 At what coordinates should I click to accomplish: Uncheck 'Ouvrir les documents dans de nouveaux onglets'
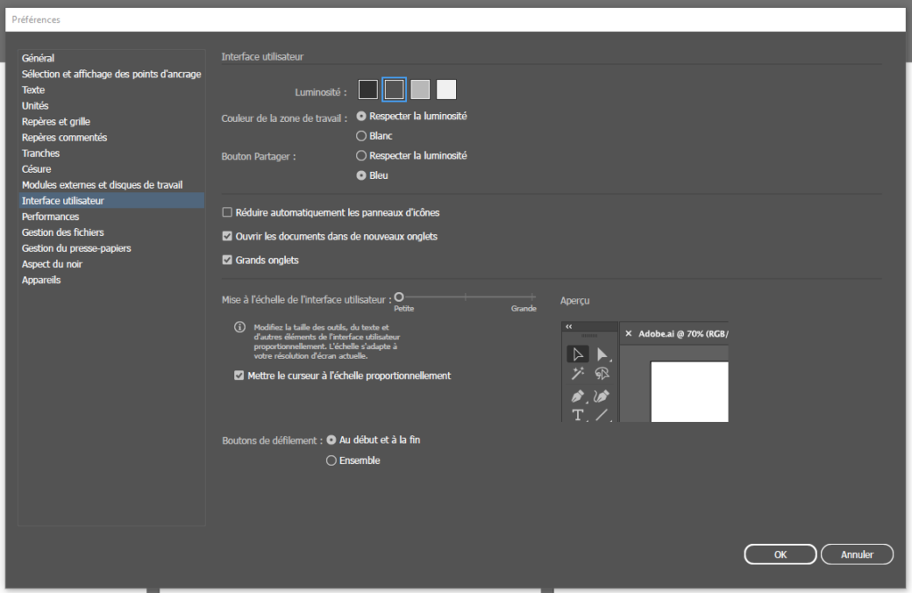228,237
